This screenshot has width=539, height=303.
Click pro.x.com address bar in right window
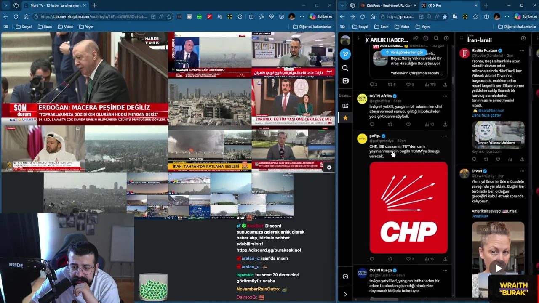pos(401,17)
